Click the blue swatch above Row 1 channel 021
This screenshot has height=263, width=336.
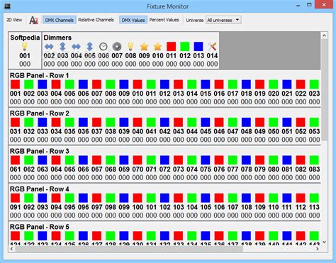(x=287, y=84)
